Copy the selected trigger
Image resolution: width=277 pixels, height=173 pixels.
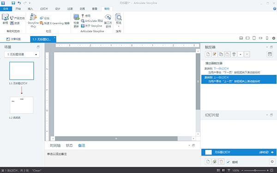pyautogui.click(x=221, y=54)
